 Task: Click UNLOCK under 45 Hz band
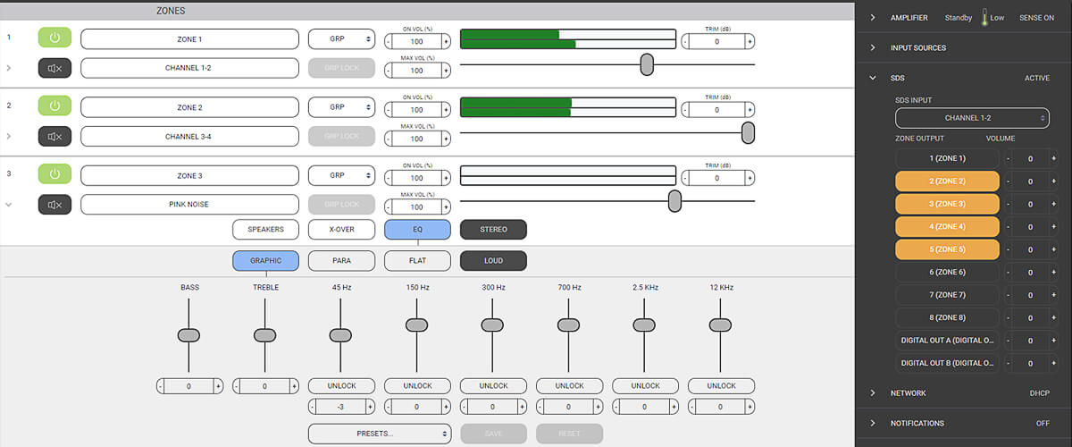[341, 386]
